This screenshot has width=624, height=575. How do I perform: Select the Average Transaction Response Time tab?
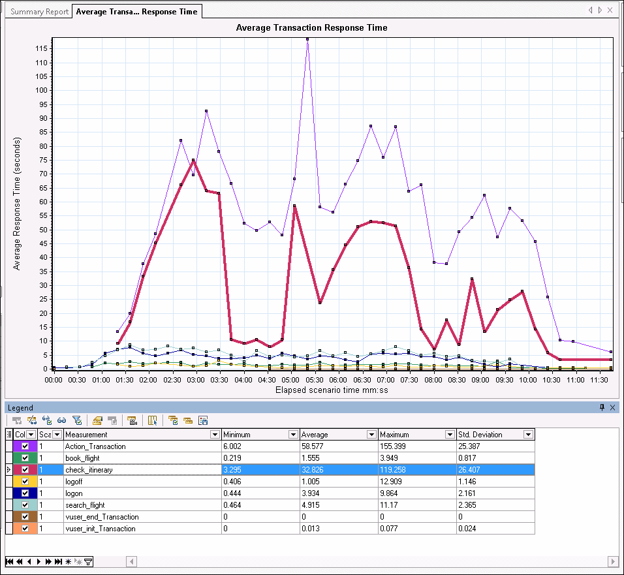[136, 11]
